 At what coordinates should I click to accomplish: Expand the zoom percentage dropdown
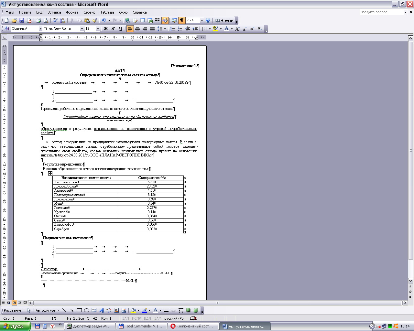pos(202,20)
